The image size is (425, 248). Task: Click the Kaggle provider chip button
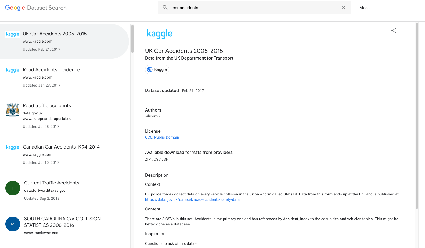click(157, 69)
